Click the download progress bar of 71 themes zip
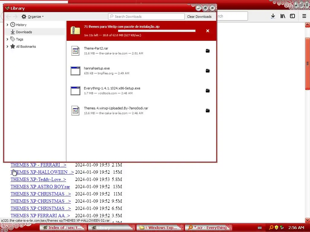 click(157, 31)
